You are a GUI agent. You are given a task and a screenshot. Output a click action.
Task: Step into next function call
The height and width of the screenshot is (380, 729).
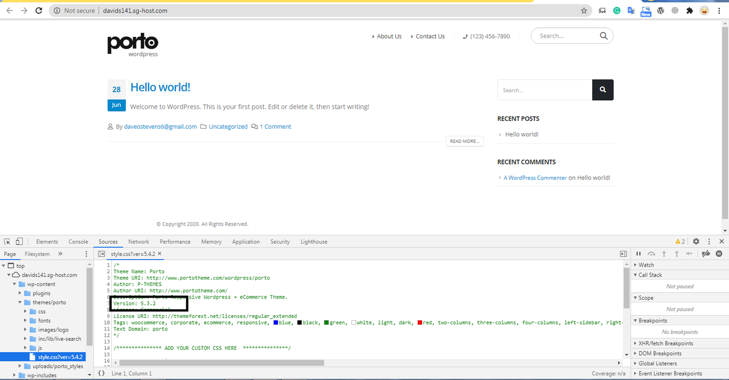(664, 254)
